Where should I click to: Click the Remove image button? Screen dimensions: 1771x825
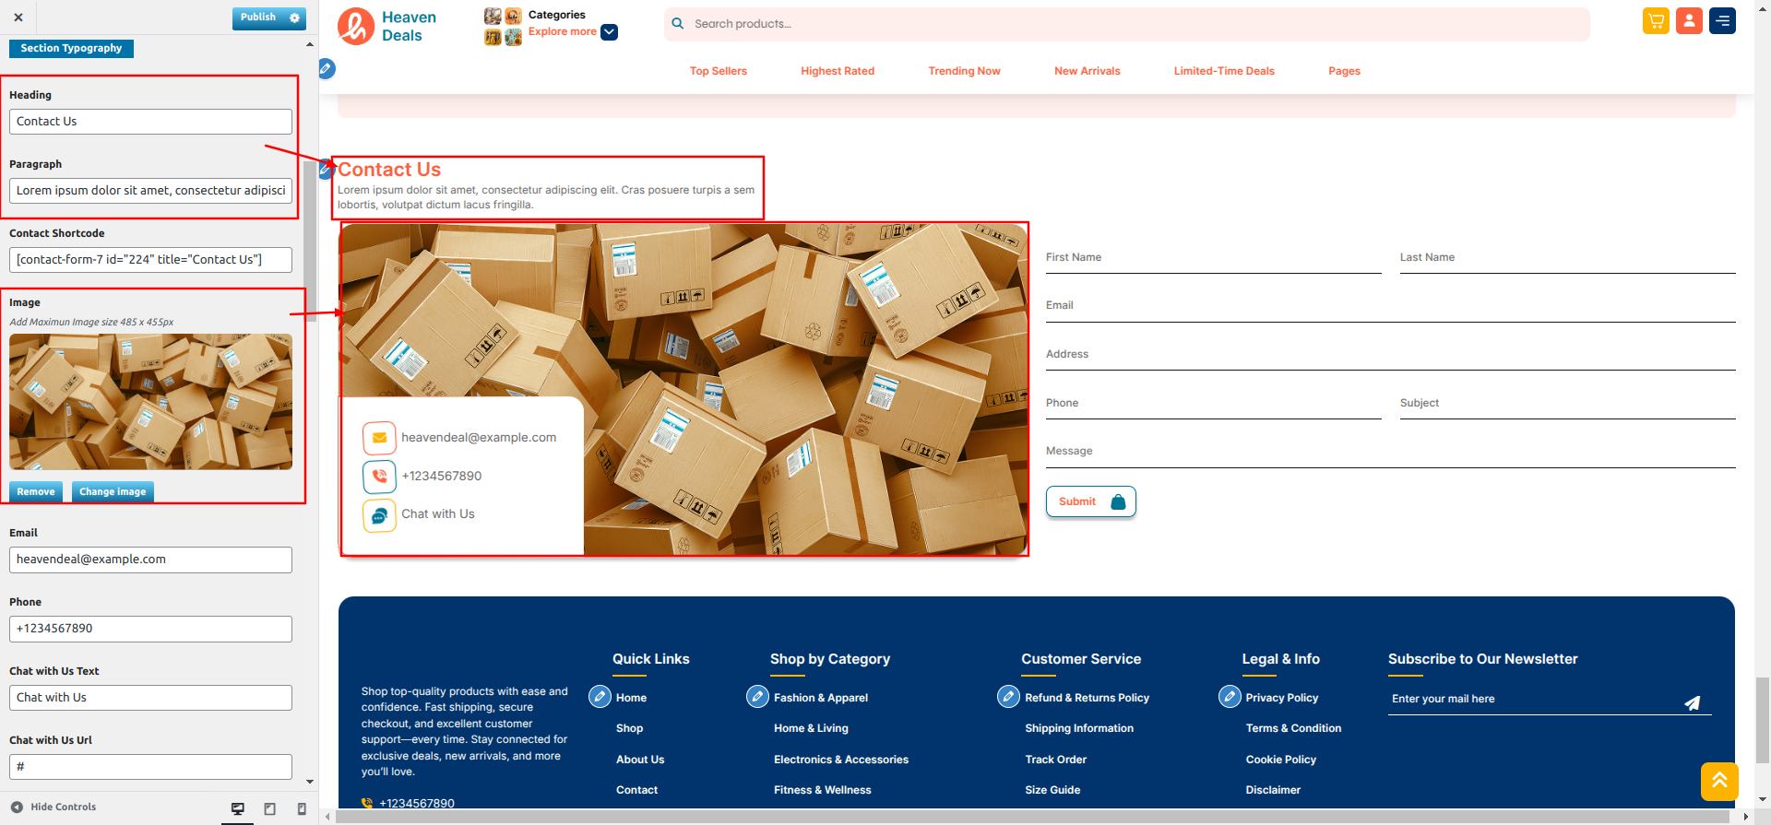point(36,492)
